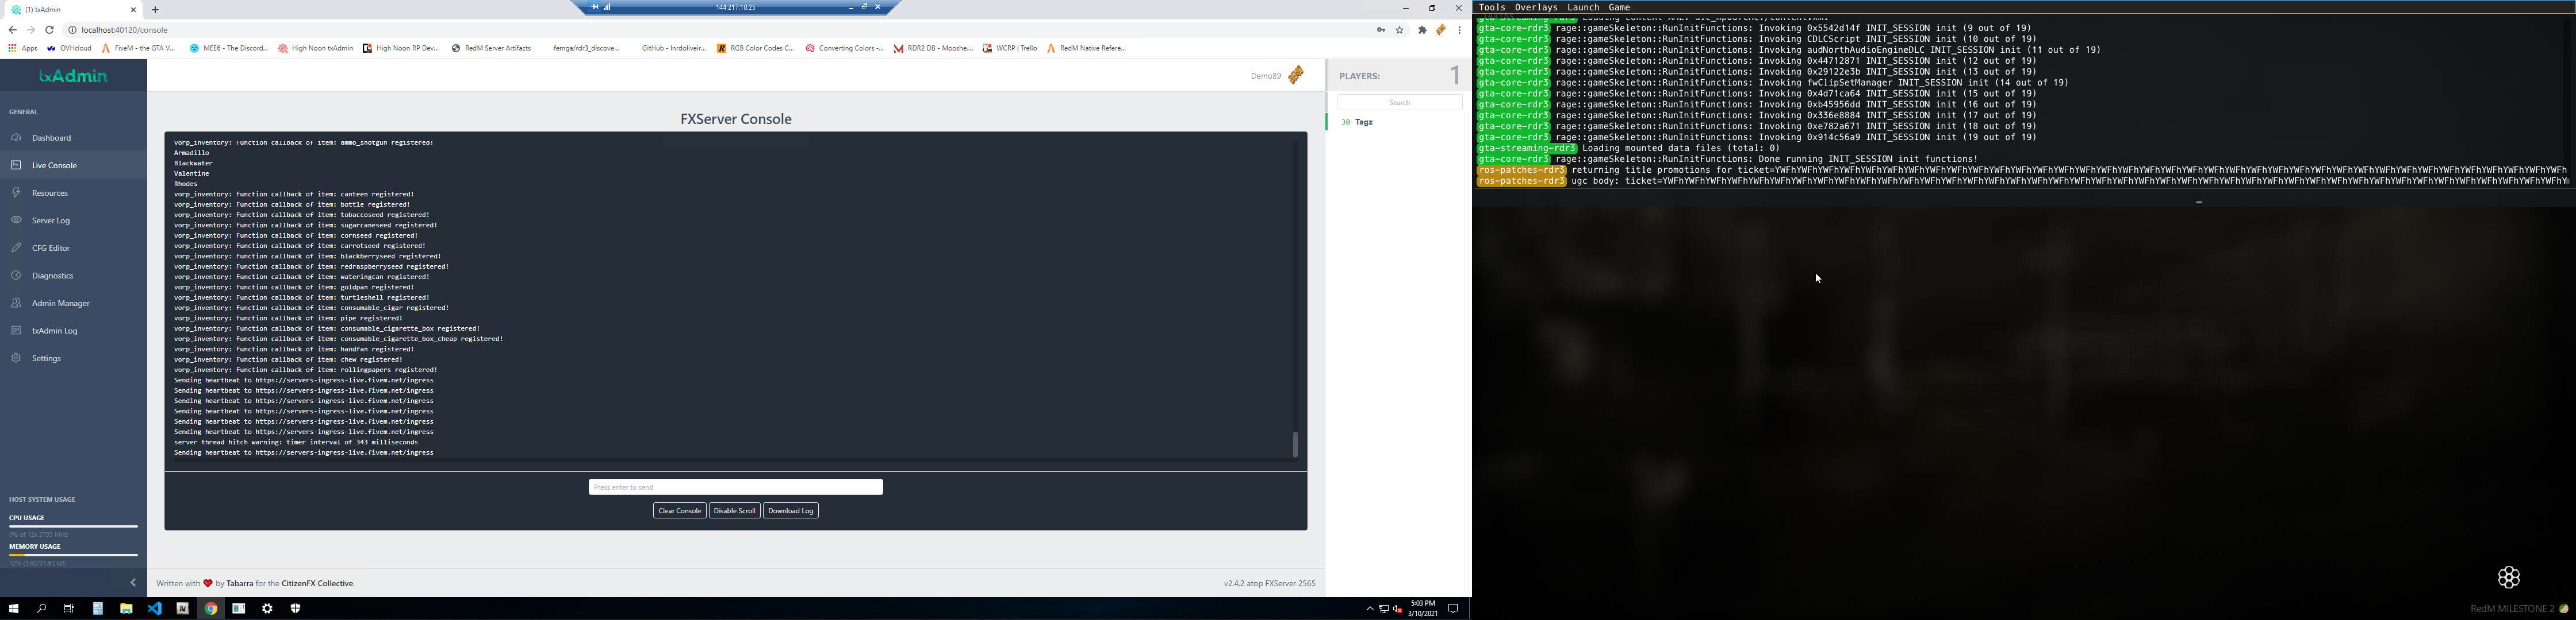2576x620 pixels.
Task: Open the CFG Editor
Action: [x=51, y=247]
